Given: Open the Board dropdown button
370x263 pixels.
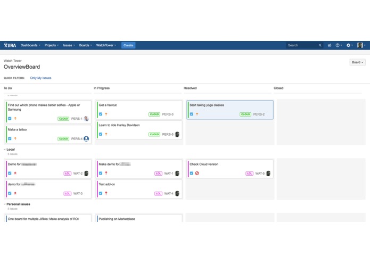Looking at the screenshot, I should pos(358,62).
